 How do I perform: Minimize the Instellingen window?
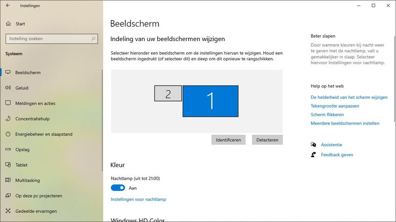coord(358,5)
